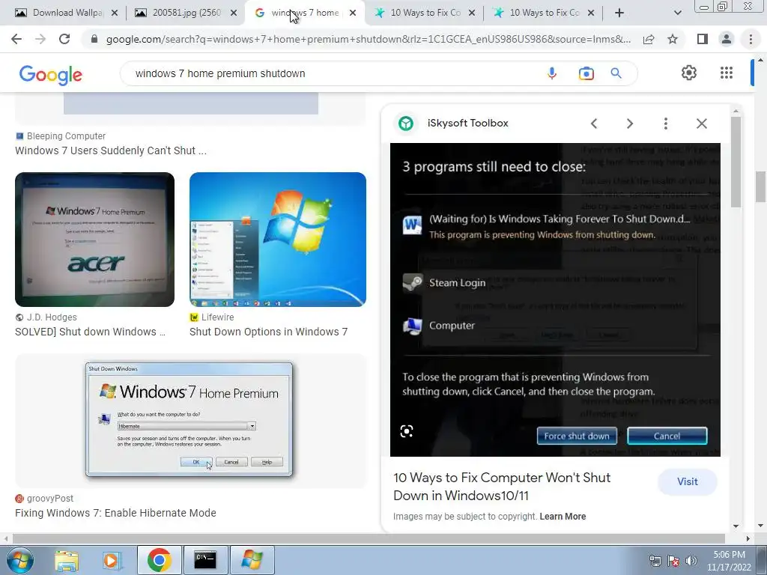
Task: Open the browser side panel
Action: tap(703, 39)
